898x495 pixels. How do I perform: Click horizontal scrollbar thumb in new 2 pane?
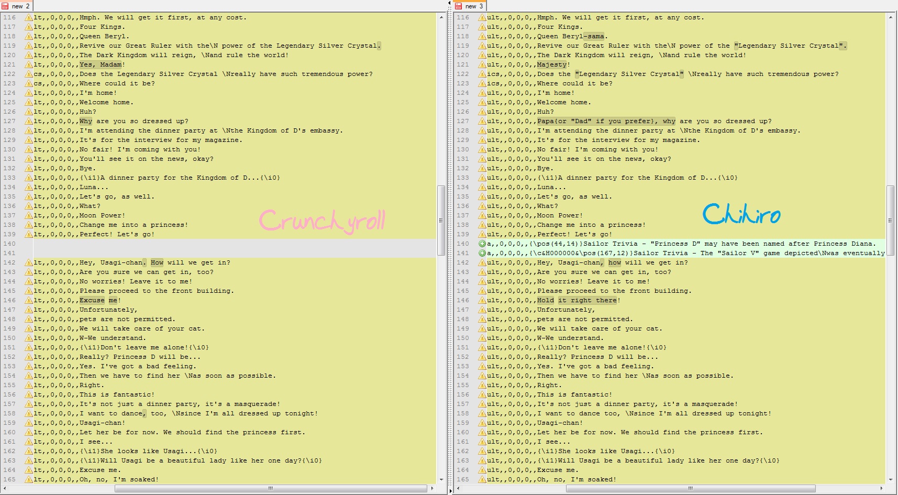pyautogui.click(x=271, y=488)
